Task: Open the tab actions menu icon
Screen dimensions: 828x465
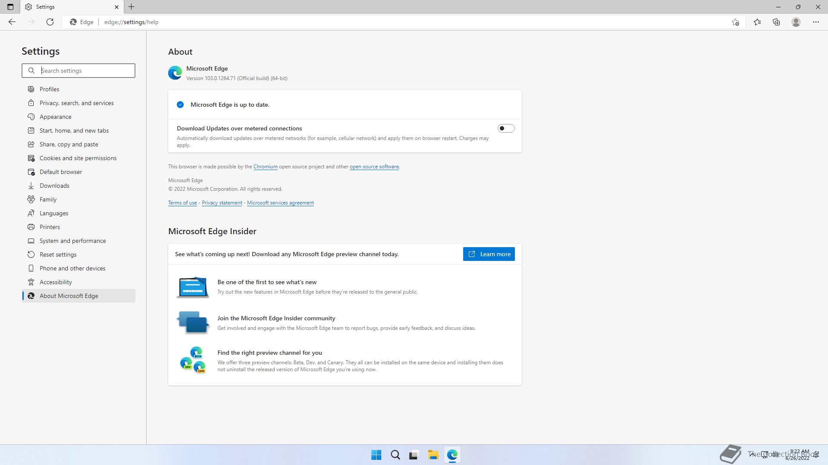Action: (x=10, y=7)
